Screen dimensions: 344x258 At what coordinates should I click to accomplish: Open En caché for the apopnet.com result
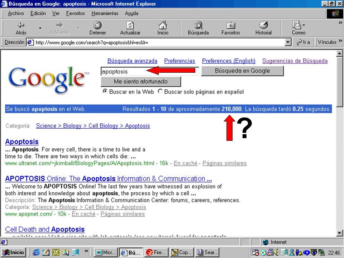click(x=83, y=214)
